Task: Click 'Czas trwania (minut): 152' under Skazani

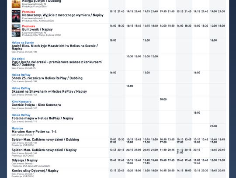Action: [x=24, y=95]
